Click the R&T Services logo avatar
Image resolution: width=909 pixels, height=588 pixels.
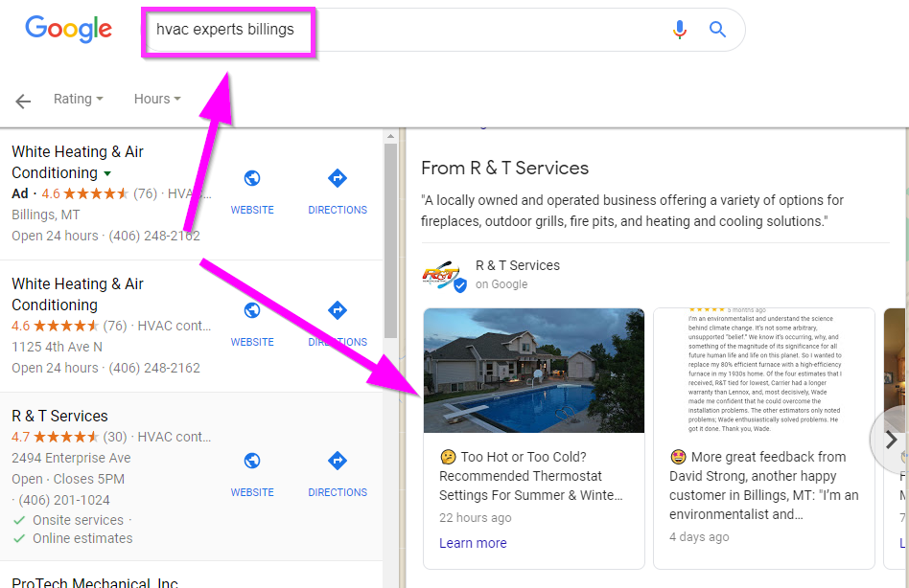coord(444,276)
